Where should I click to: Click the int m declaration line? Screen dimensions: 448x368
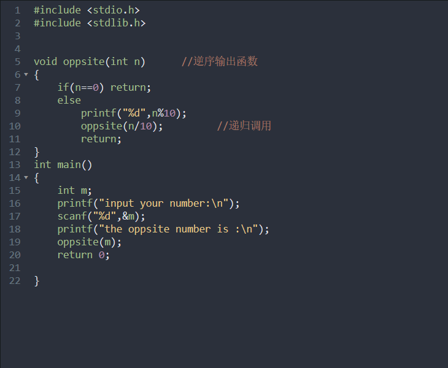click(x=75, y=191)
